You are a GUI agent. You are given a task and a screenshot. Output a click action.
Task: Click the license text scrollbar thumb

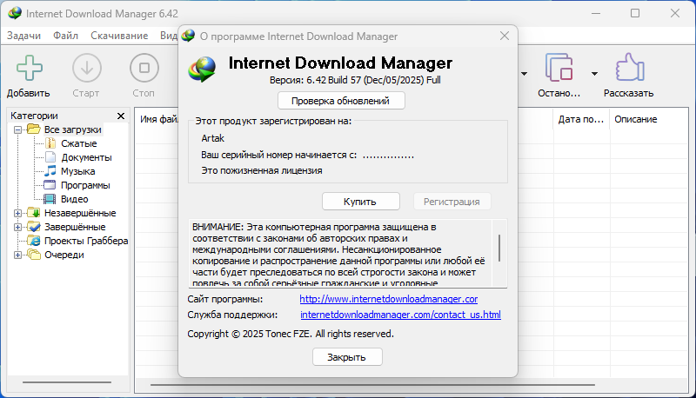coord(499,248)
